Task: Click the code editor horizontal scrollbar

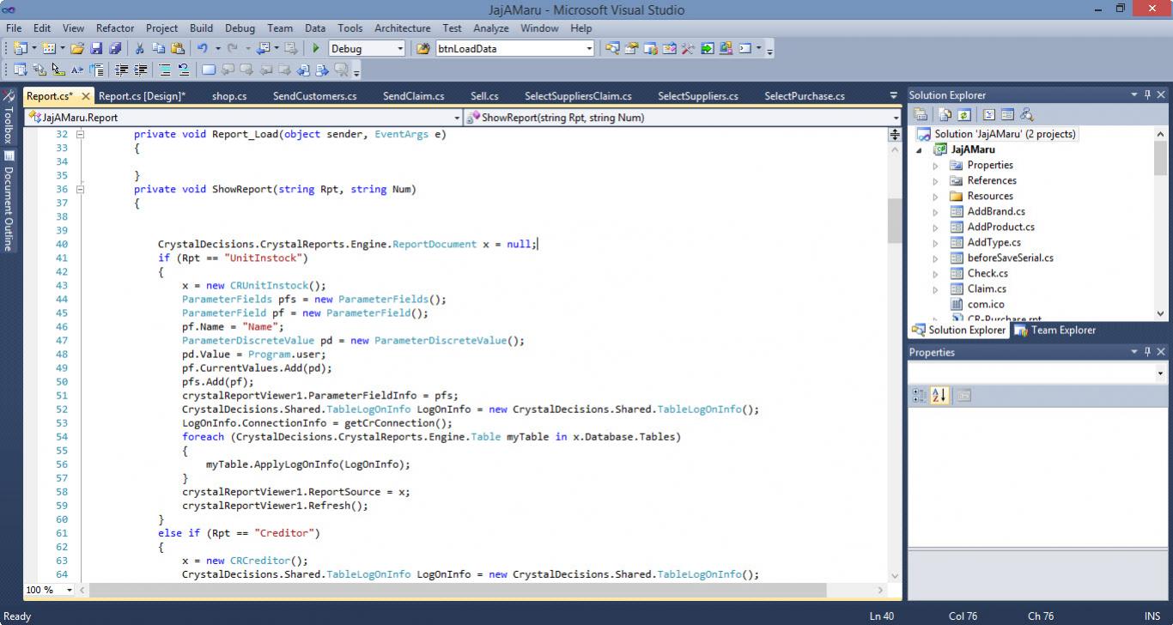Action: [x=456, y=590]
